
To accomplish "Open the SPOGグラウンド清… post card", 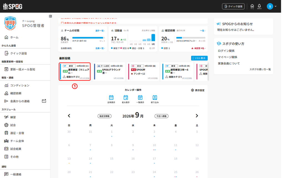I will 109,71.
